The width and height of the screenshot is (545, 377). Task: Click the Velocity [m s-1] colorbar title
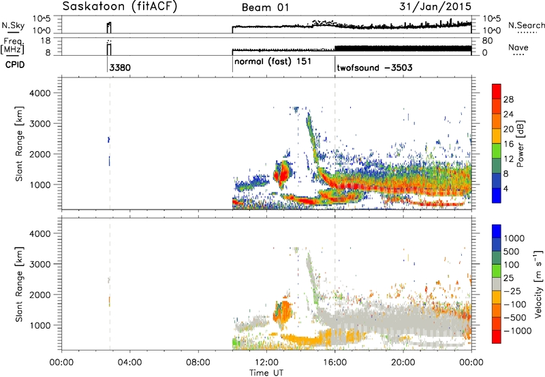point(538,284)
